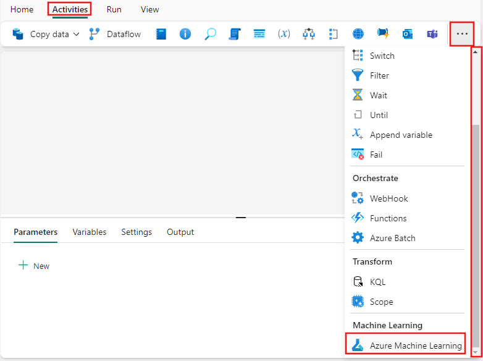Select the Until activity
483x361 pixels.
(x=407, y=115)
